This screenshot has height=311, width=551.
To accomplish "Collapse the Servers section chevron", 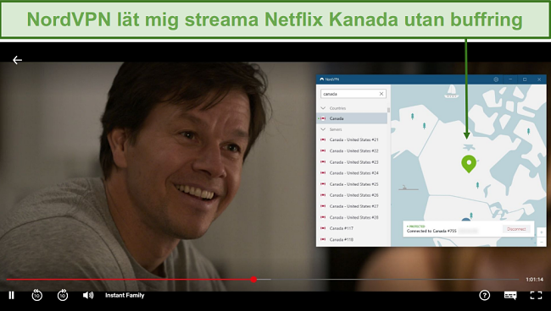I will [323, 129].
